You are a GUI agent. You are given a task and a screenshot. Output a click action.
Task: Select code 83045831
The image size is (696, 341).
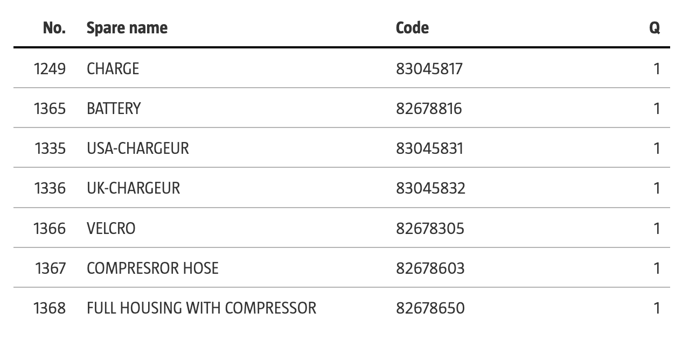tap(429, 148)
